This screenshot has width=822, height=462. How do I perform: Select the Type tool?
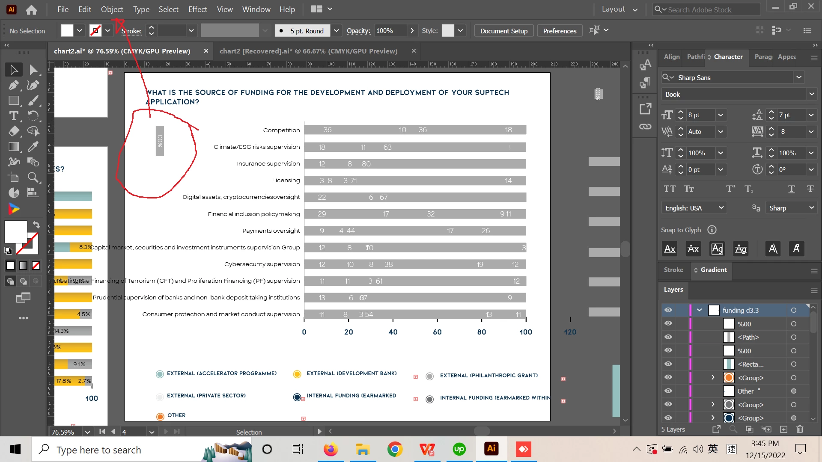[13, 116]
